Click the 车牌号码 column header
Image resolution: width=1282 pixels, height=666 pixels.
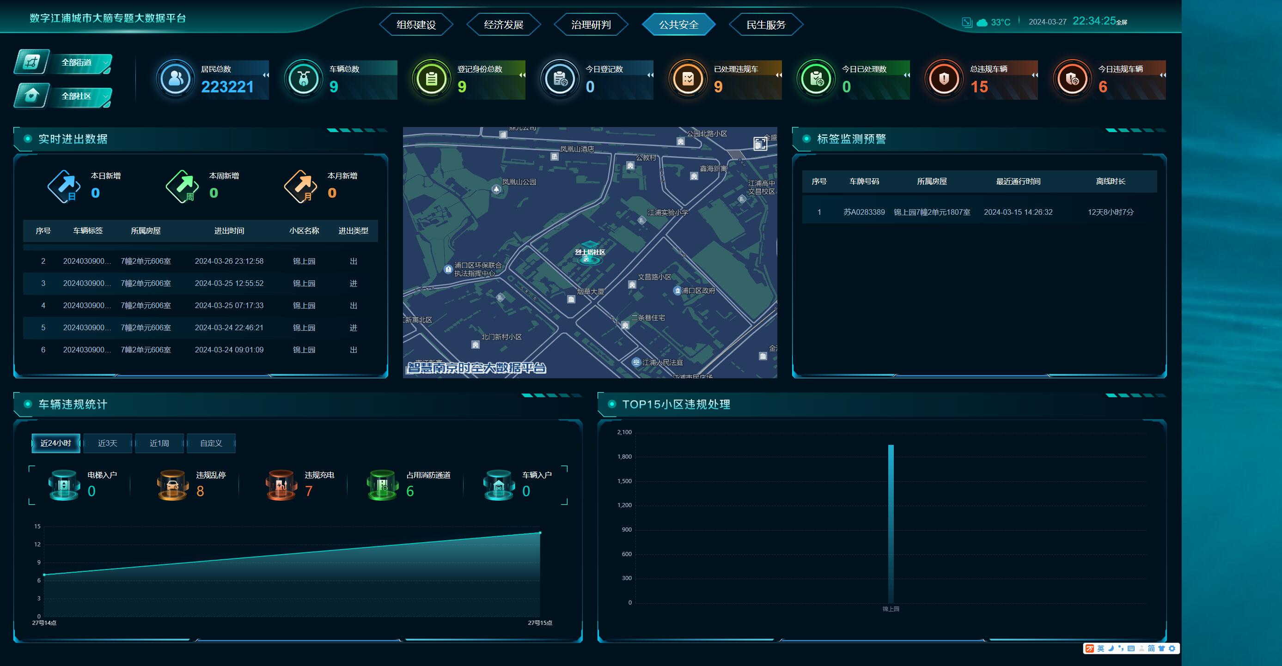(x=864, y=182)
